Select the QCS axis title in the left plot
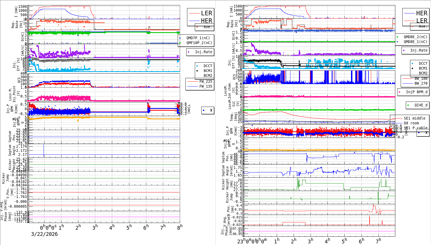The image size is (431, 245). 19,80
